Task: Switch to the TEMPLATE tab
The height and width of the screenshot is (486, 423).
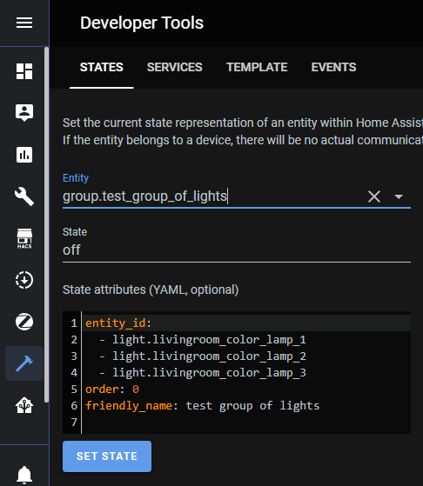Action: tap(257, 67)
